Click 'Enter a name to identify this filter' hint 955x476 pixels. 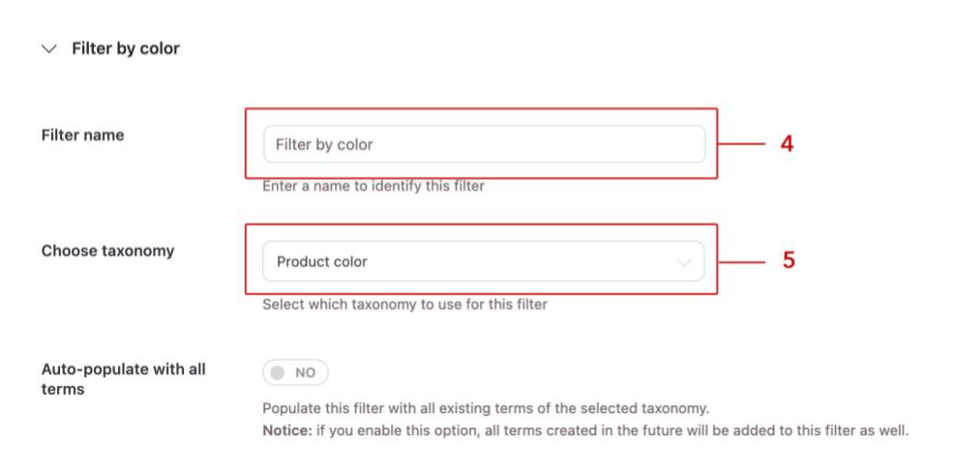[373, 186]
